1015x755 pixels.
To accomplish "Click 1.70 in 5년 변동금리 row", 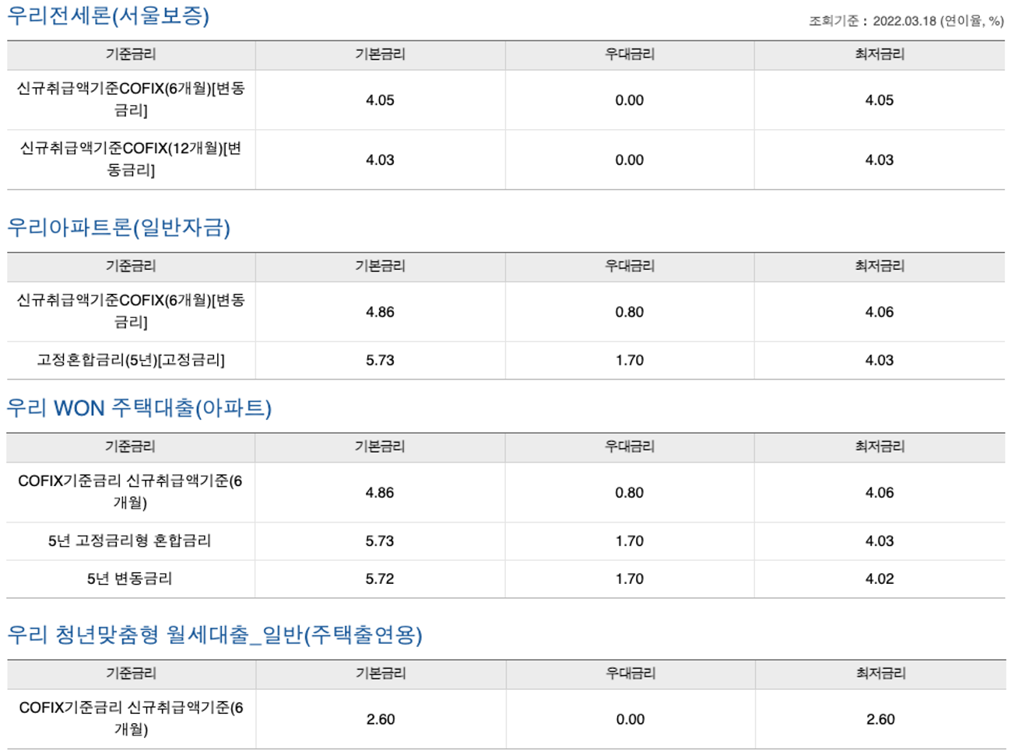I will [x=630, y=578].
